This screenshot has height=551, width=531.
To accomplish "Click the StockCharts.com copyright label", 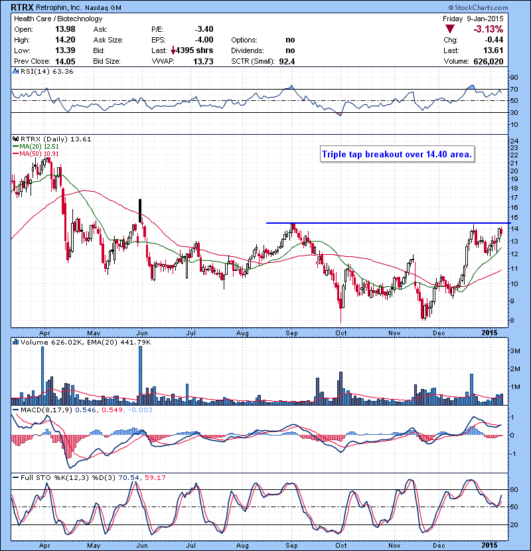I will 479,7.
